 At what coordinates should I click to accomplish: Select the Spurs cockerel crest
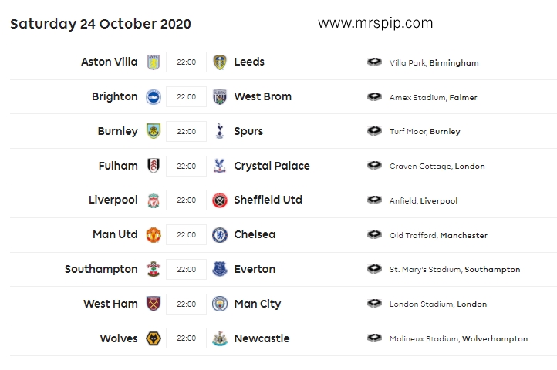[x=220, y=131]
